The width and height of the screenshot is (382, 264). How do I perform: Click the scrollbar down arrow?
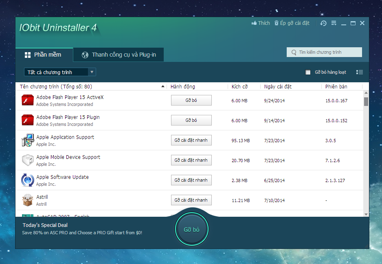[366, 214]
